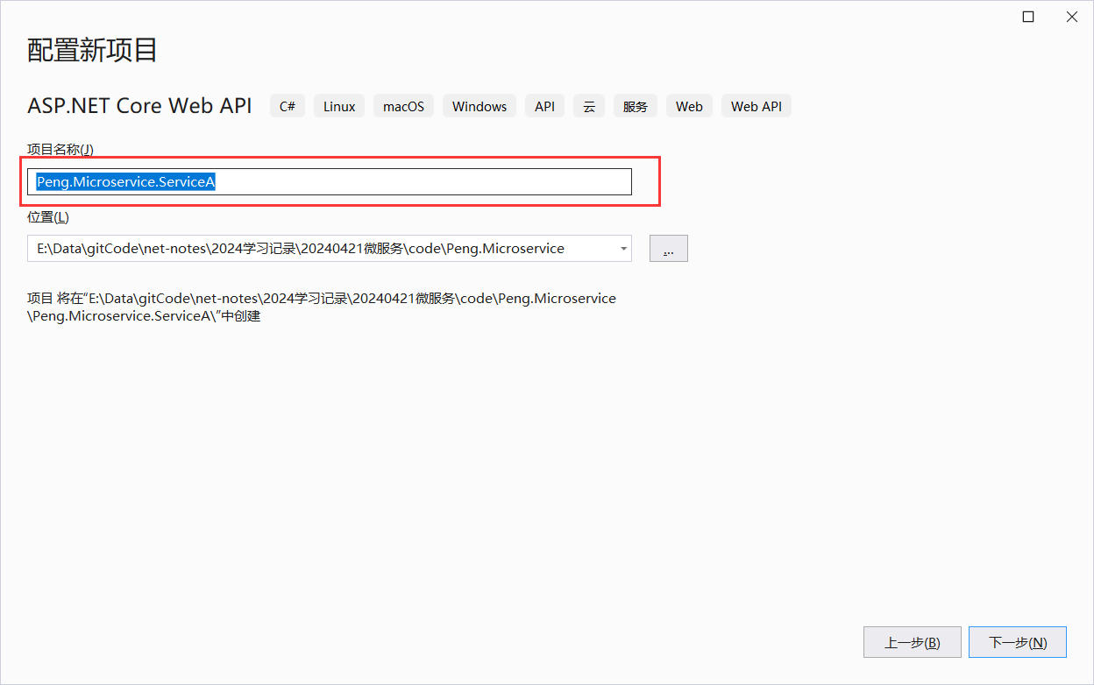Click the ASP.NET Core Web API title
This screenshot has width=1094, height=685.
tap(139, 106)
